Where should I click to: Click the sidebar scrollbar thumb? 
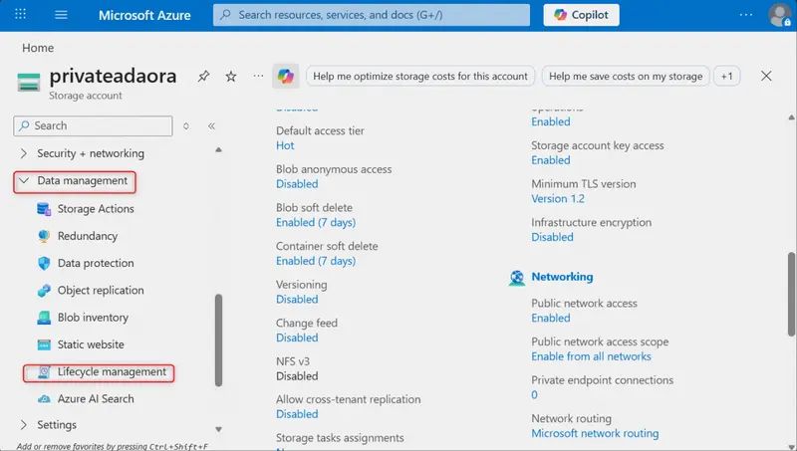pos(218,340)
